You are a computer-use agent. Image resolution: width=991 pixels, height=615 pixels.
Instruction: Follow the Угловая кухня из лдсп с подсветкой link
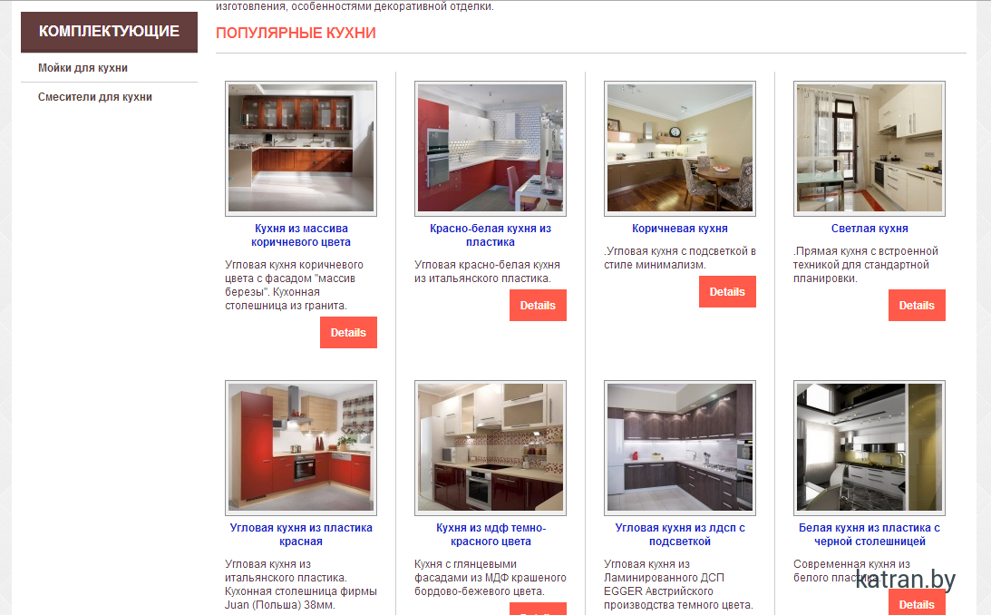click(x=680, y=535)
